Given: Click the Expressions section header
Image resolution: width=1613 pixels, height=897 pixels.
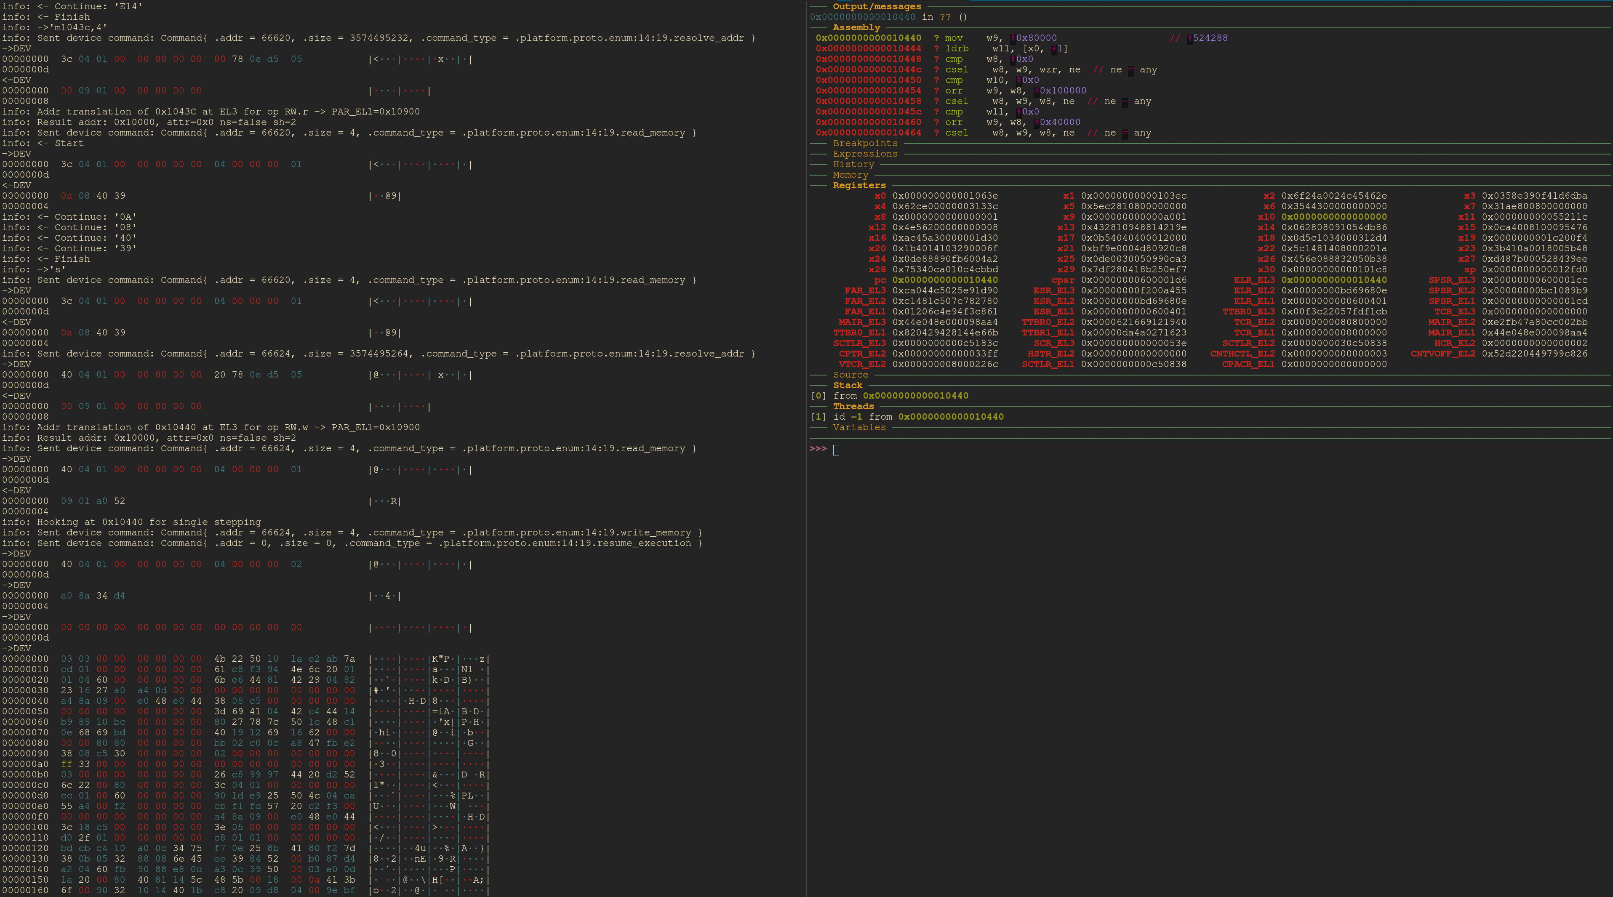Looking at the screenshot, I should tap(865, 154).
